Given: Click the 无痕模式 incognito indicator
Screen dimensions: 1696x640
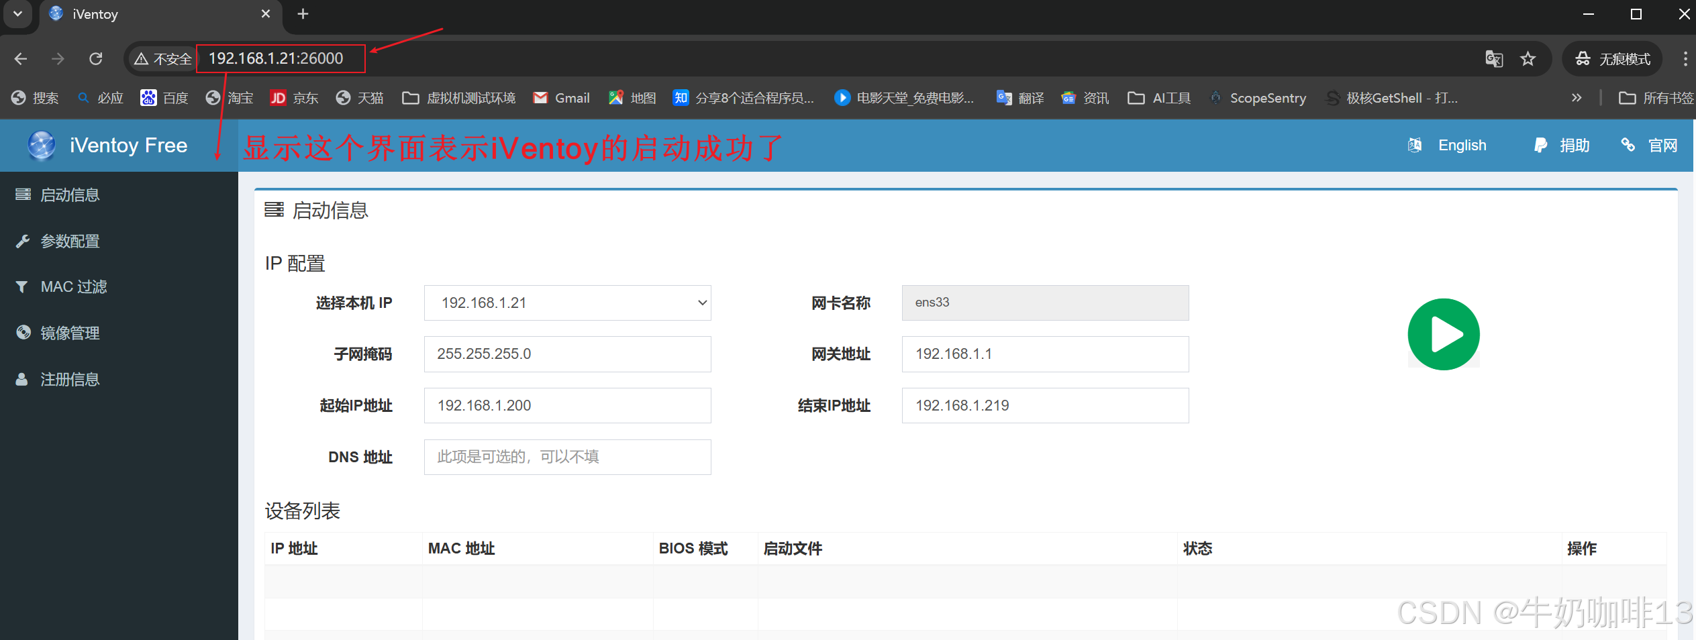Looking at the screenshot, I should pos(1612,59).
